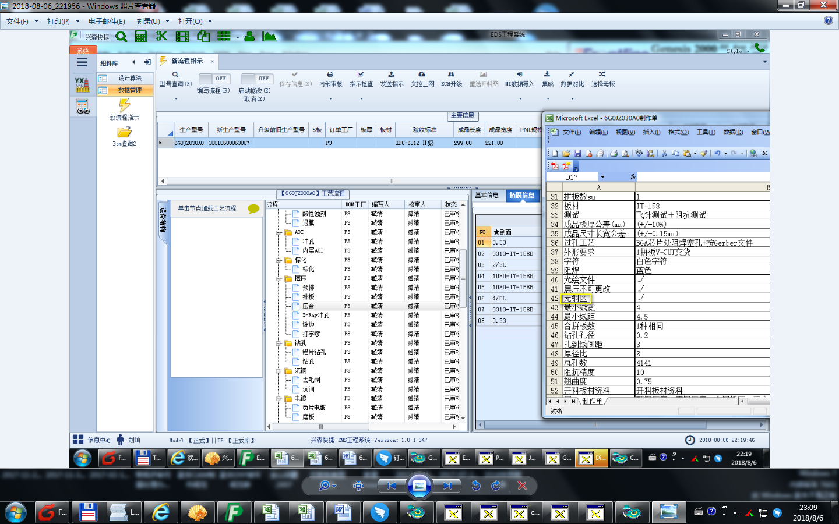Expand dropdown under MI数据导入
Screen dimensions: 839x524
[520, 98]
